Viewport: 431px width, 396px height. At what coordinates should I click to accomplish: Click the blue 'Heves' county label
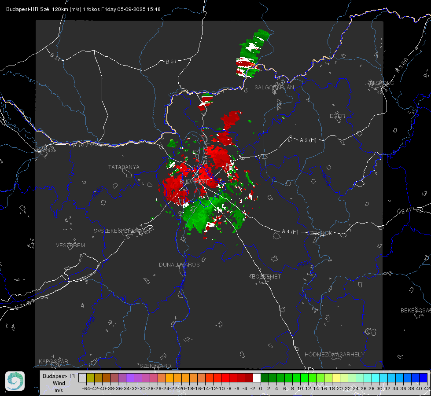(325, 179)
